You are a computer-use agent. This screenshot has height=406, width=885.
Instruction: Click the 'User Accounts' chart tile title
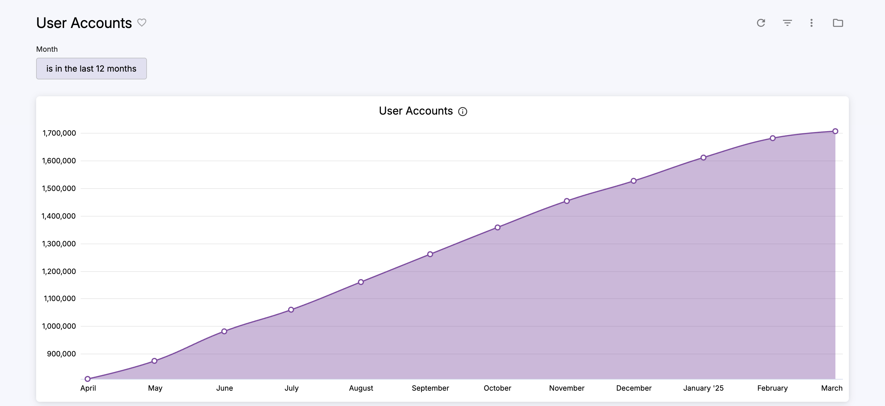point(416,111)
